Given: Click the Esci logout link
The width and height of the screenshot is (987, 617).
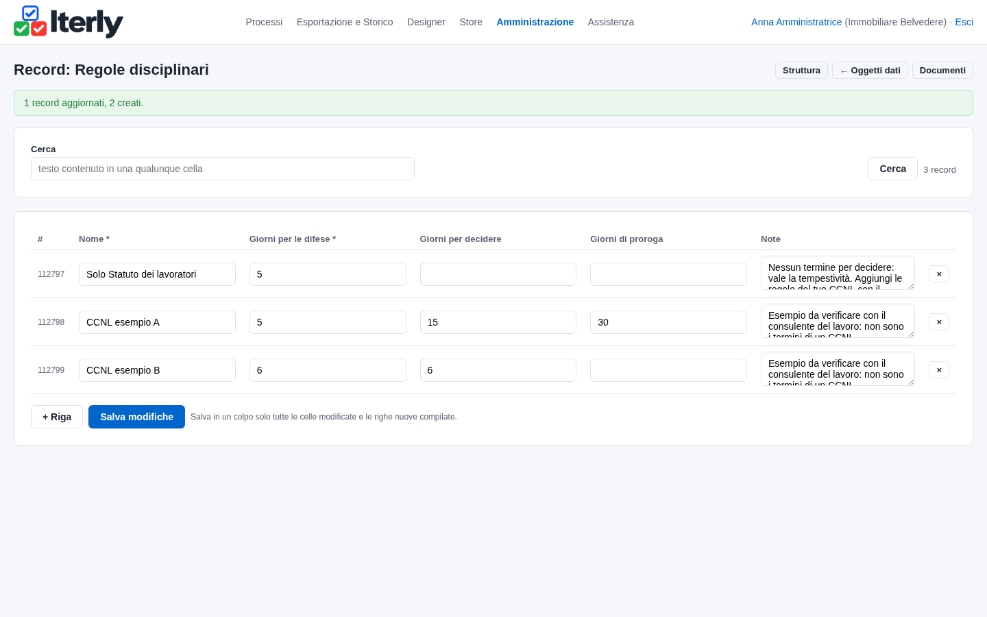Looking at the screenshot, I should (x=964, y=22).
